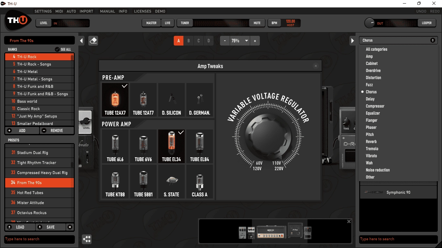Open the signal routing icon at bottom
The height and width of the screenshot is (248, 442).
pyautogui.click(x=87, y=239)
